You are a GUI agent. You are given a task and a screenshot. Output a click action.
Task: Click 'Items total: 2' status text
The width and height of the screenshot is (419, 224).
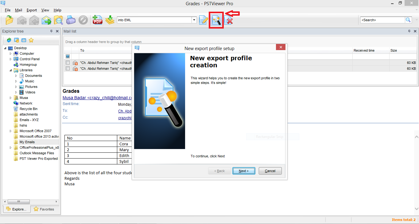404,220
